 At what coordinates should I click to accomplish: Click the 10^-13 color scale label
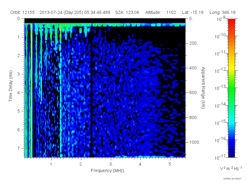click(x=220, y=88)
